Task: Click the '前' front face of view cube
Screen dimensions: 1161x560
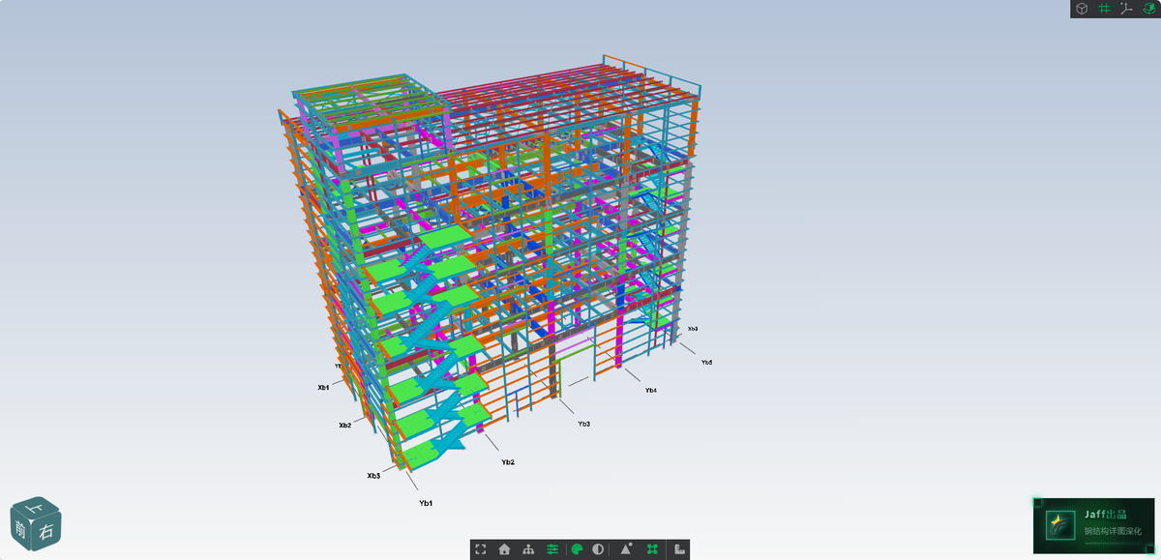Action: 21,528
